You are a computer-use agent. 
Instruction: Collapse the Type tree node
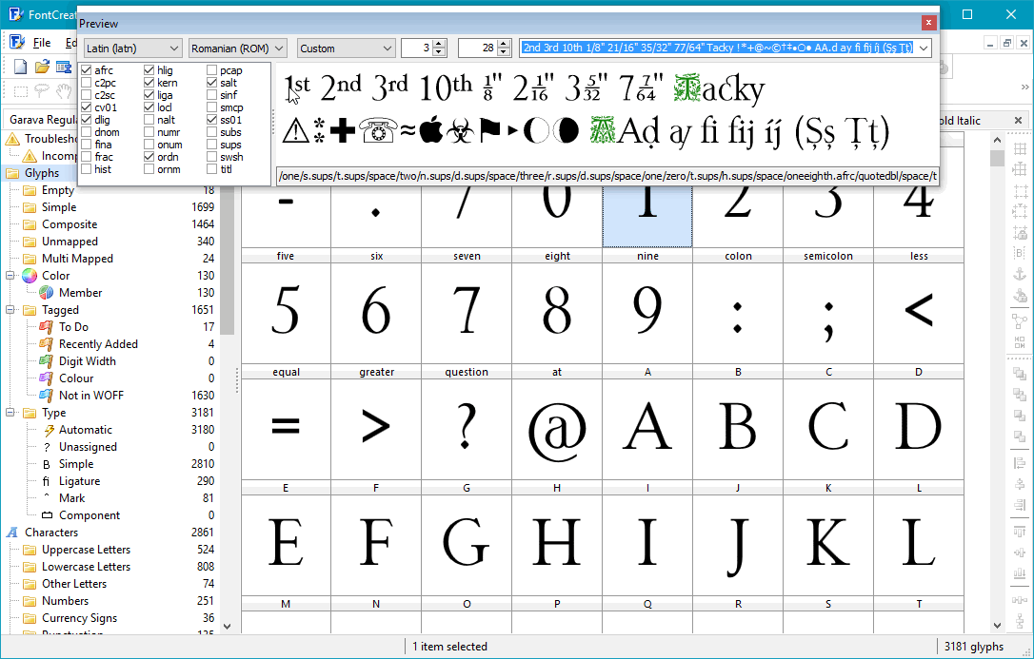point(10,413)
